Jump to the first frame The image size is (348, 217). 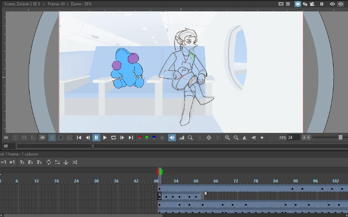tap(79, 138)
